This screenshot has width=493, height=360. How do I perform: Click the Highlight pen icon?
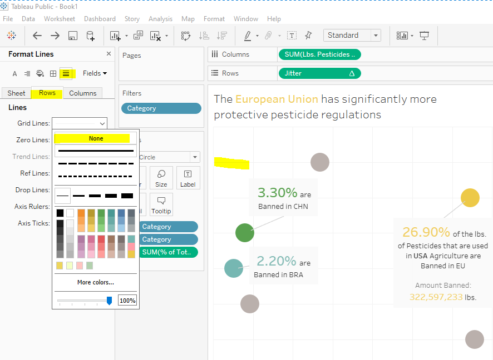click(248, 36)
